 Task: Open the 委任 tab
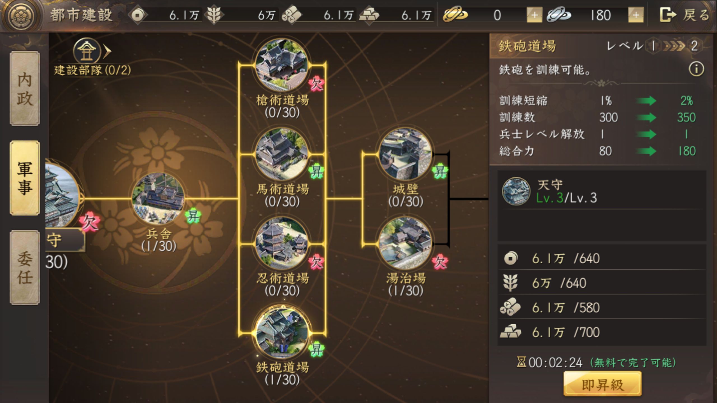coord(25,268)
